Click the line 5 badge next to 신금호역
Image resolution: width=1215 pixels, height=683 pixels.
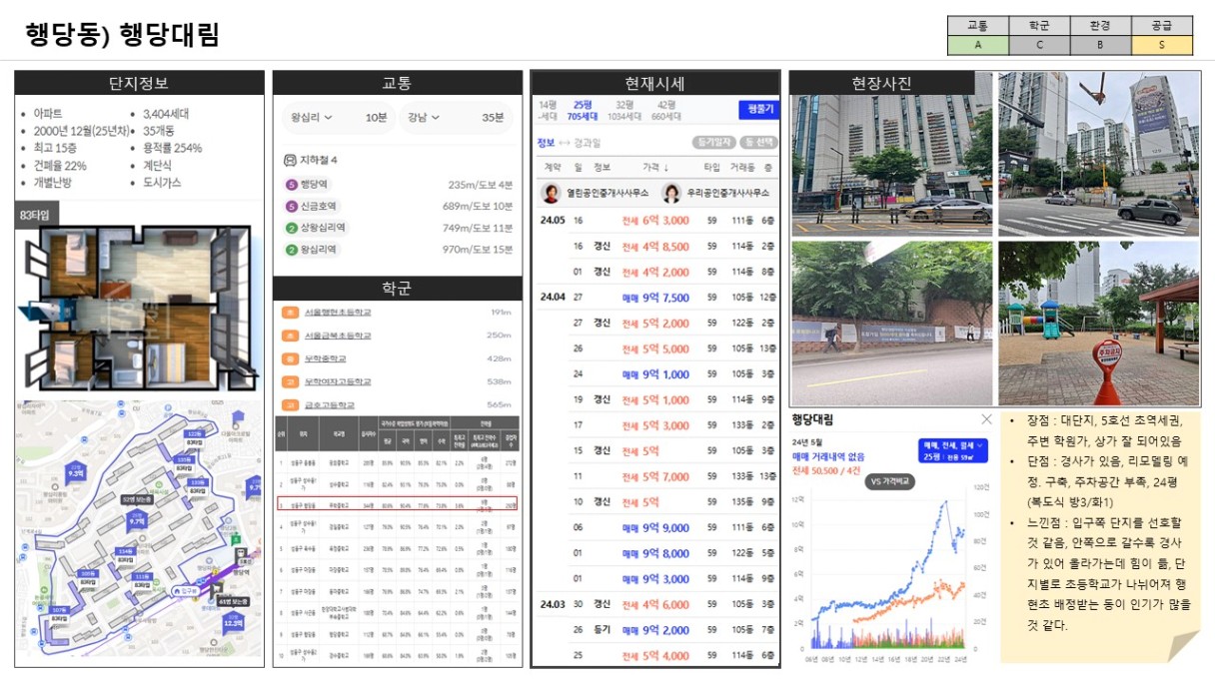pyautogui.click(x=291, y=206)
